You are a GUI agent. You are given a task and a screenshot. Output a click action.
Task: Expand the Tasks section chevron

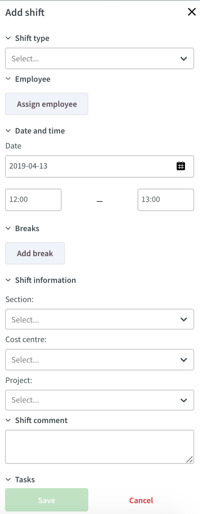coord(8,479)
